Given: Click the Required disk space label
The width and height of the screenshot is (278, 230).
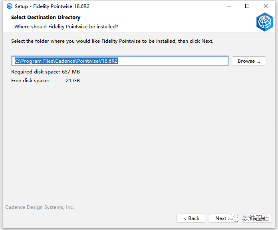Looking at the screenshot, I should 36,72.
